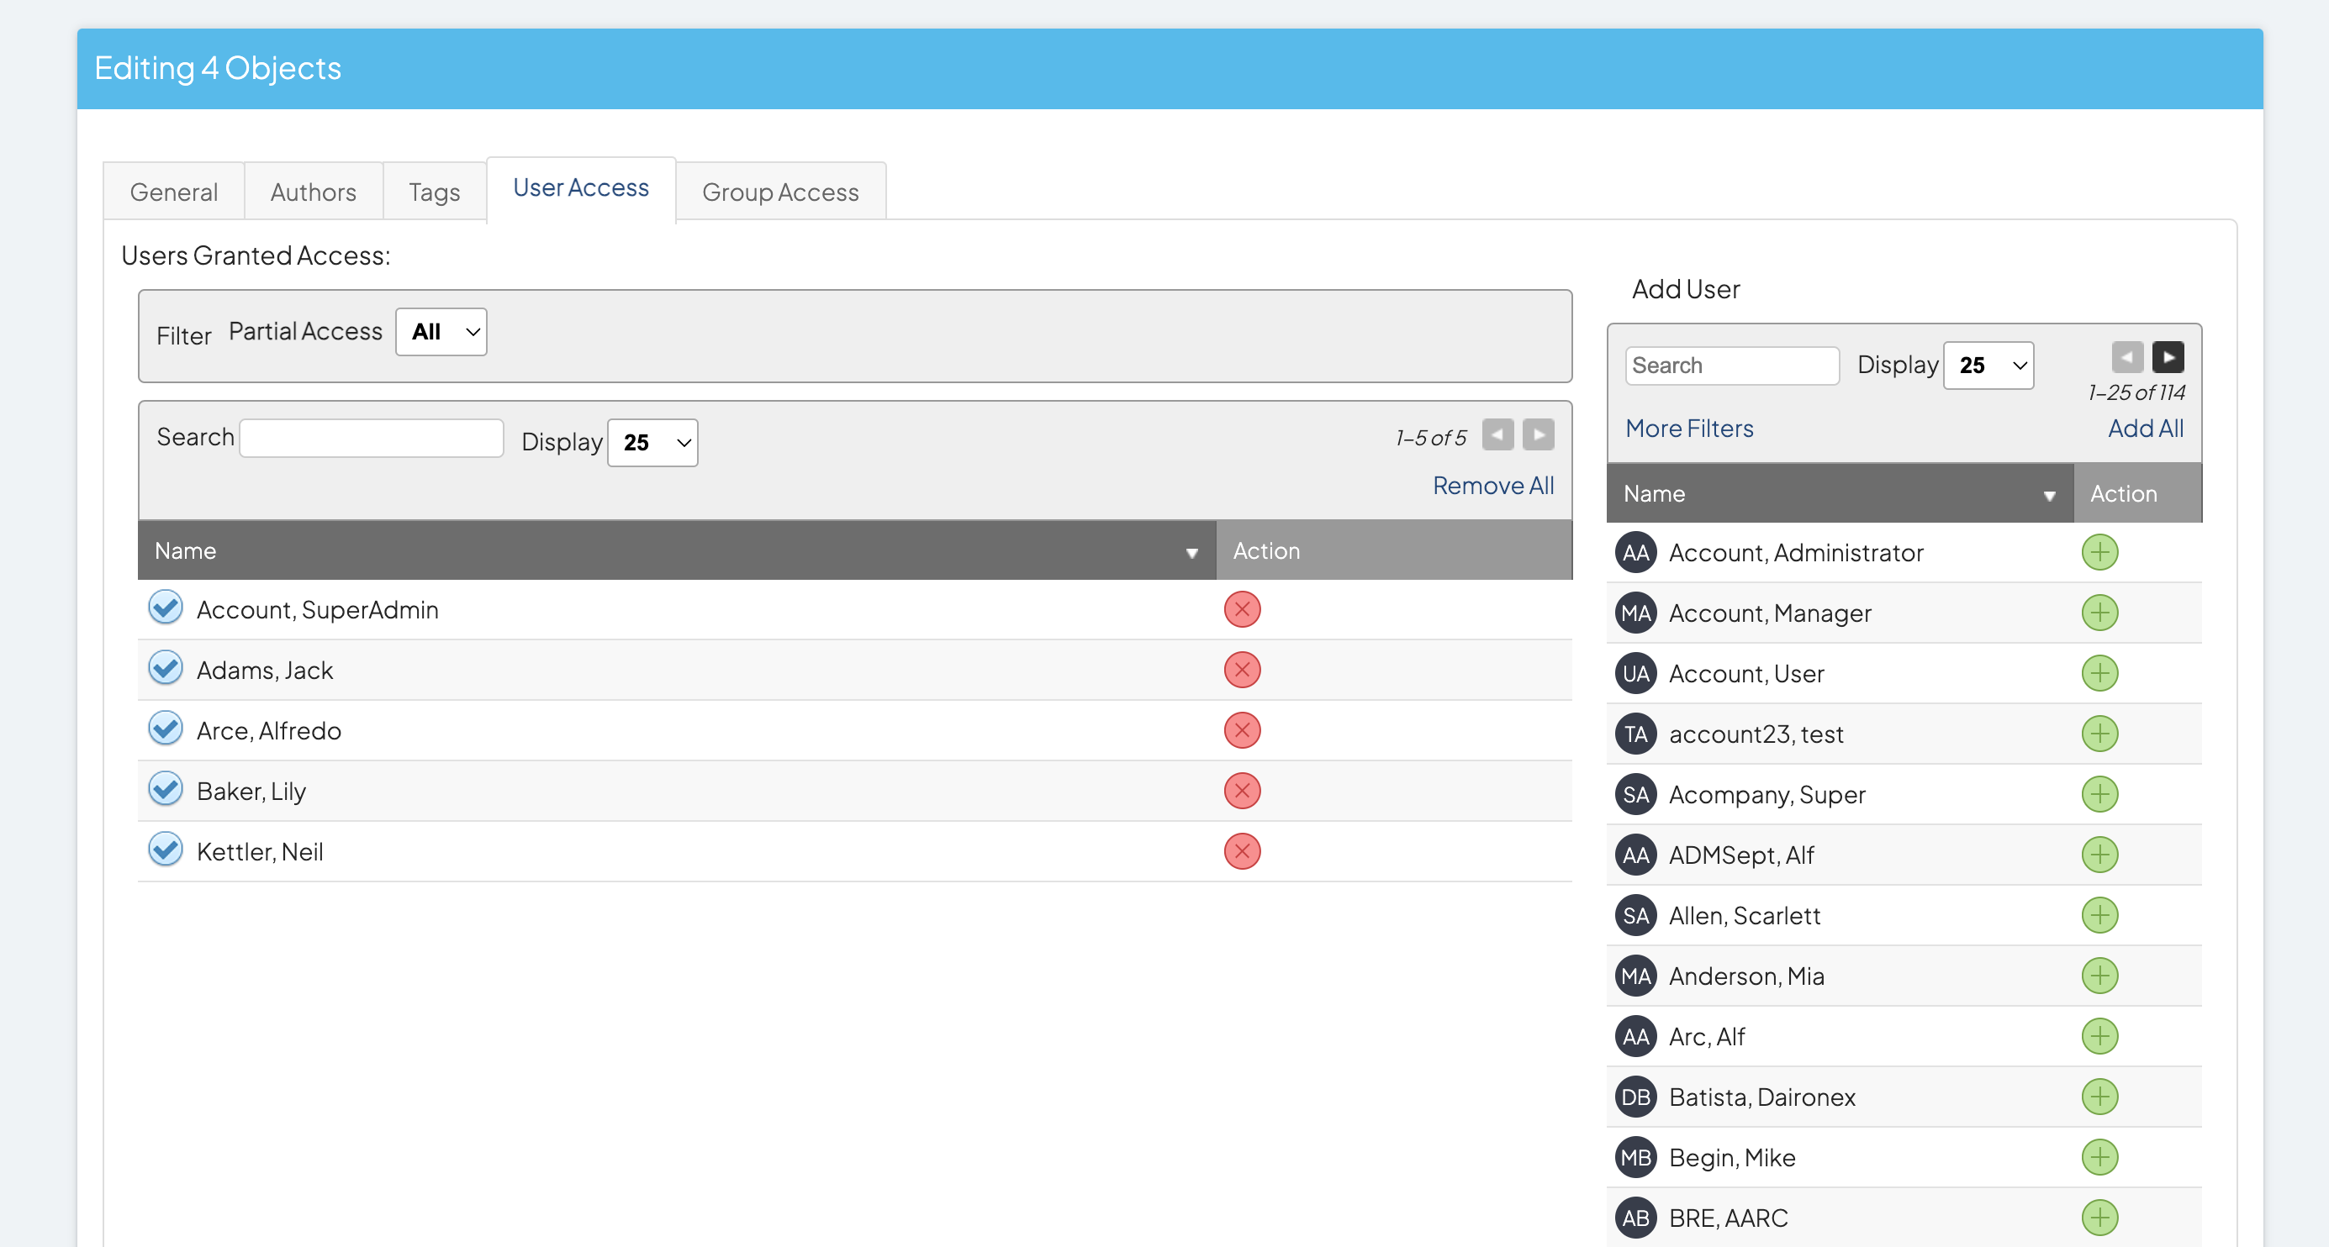
Task: Add Allen, Scarlett with green plus icon
Action: (2099, 915)
